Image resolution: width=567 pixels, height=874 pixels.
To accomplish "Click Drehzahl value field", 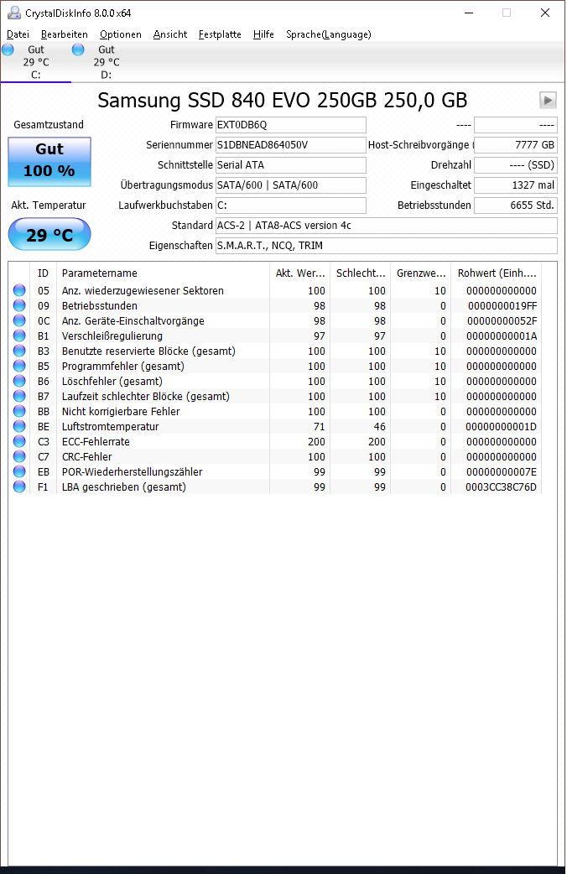I will 516,165.
